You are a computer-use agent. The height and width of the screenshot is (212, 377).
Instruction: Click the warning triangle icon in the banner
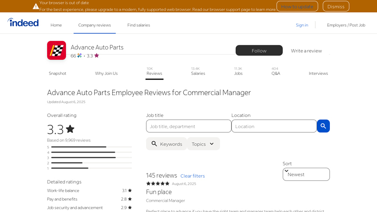click(x=36, y=7)
